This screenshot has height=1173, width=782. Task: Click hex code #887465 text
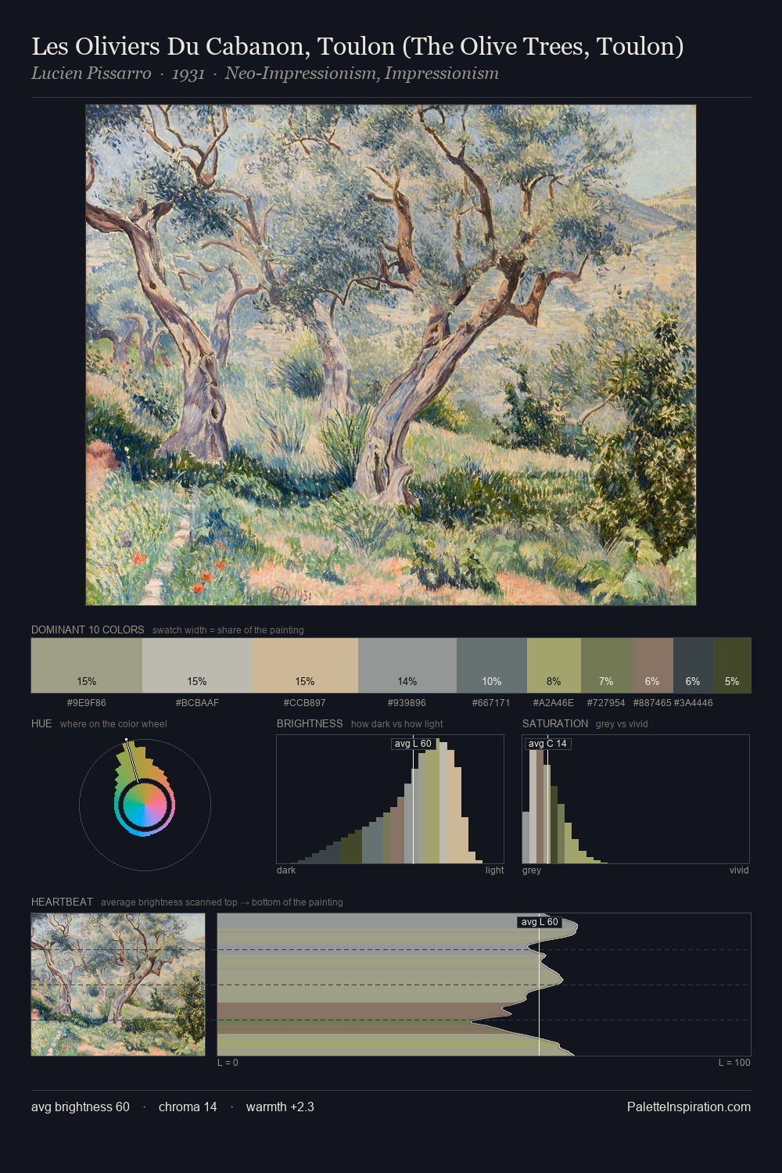pyautogui.click(x=652, y=703)
